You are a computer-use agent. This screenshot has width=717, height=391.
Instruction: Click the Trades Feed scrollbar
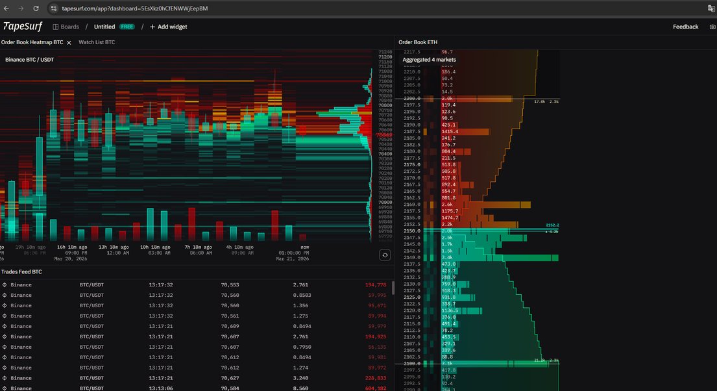tap(393, 288)
